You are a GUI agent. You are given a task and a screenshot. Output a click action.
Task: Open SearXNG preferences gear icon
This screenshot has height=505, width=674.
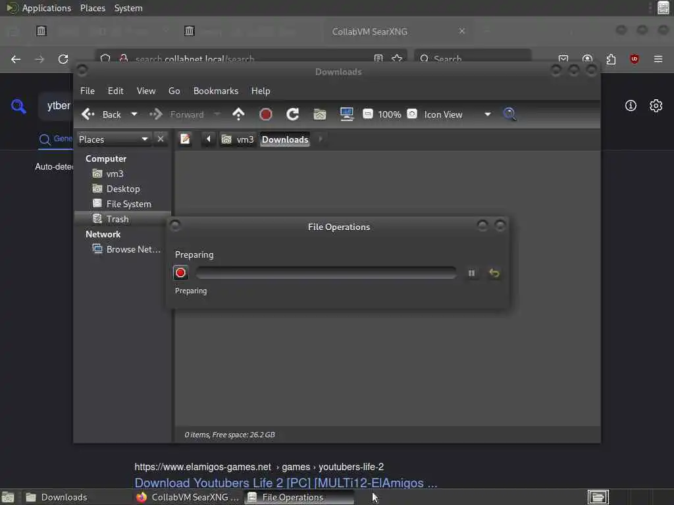pos(656,106)
